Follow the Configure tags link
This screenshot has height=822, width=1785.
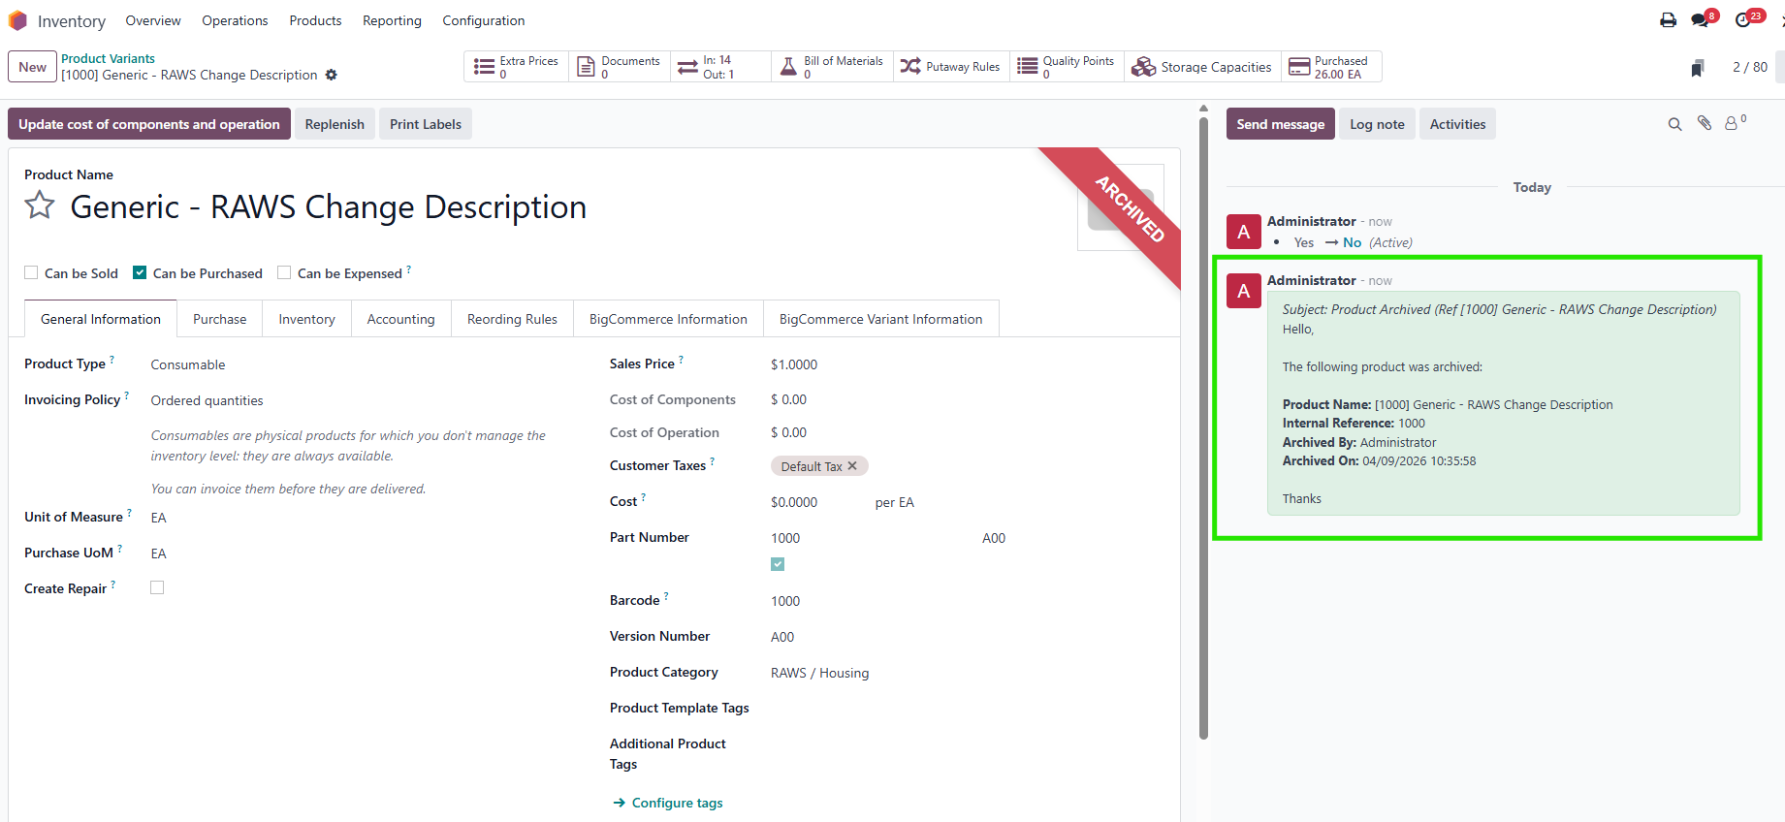click(677, 803)
